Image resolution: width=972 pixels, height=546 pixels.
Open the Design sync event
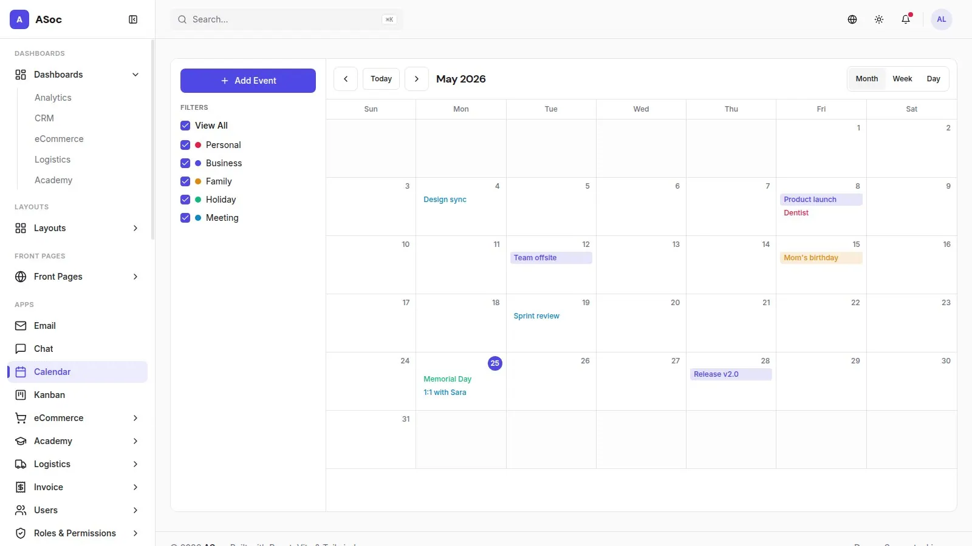[461, 200]
